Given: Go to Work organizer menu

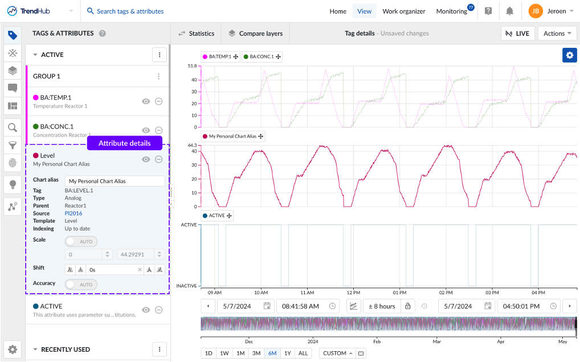Looking at the screenshot, I should pyautogui.click(x=403, y=11).
